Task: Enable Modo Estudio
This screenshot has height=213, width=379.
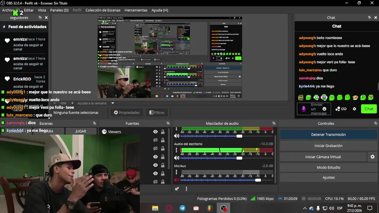Action: [328, 167]
